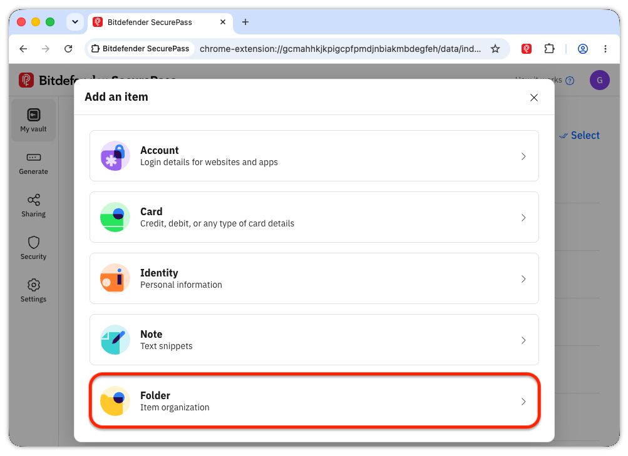The width and height of the screenshot is (628, 456).
Task: Expand Identity row chevron
Action: pyautogui.click(x=523, y=279)
